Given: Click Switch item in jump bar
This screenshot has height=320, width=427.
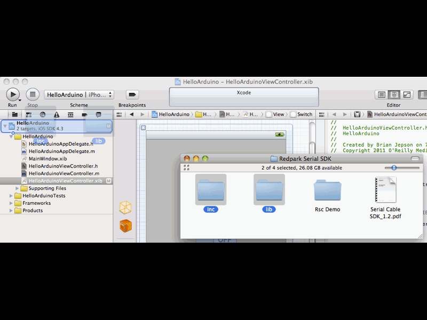Looking at the screenshot, I should click(301, 115).
